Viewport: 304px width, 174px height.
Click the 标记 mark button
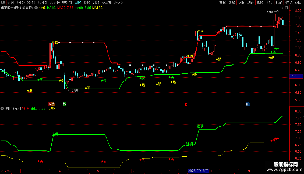click(279, 2)
